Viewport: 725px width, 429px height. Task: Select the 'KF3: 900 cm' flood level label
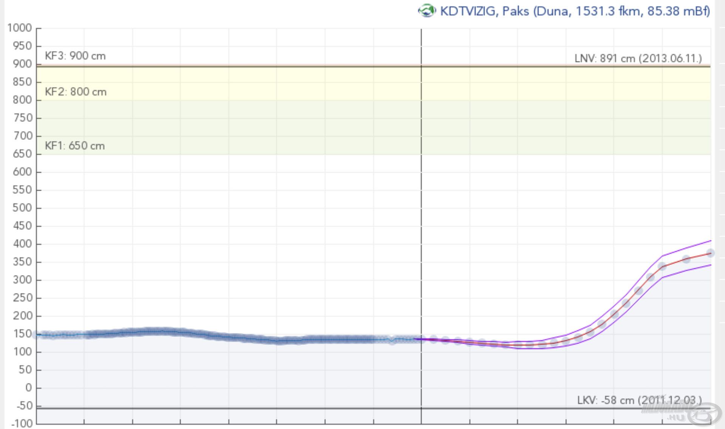pyautogui.click(x=75, y=56)
